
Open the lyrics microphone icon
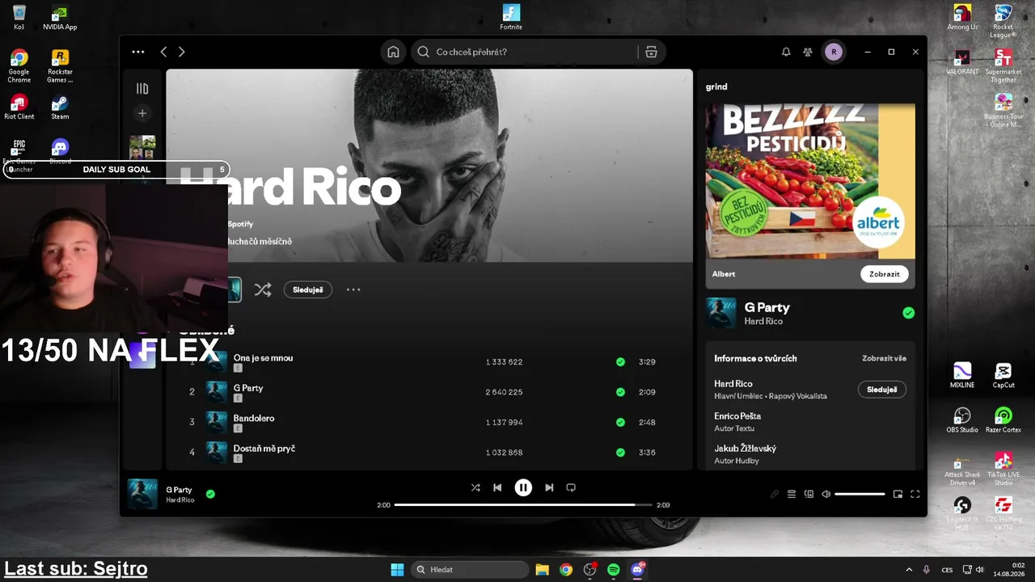click(x=774, y=494)
